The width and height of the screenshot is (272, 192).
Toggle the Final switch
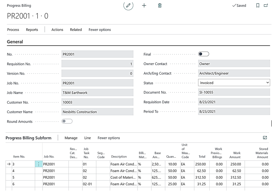click(x=204, y=54)
